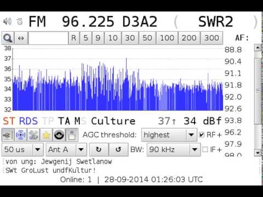Click AF list scrollbar down arrow

tap(258, 153)
